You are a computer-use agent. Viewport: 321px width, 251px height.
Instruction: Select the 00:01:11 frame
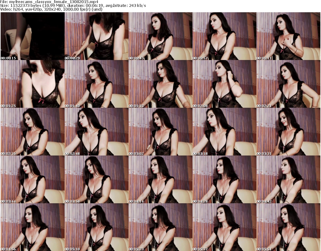point(288,36)
